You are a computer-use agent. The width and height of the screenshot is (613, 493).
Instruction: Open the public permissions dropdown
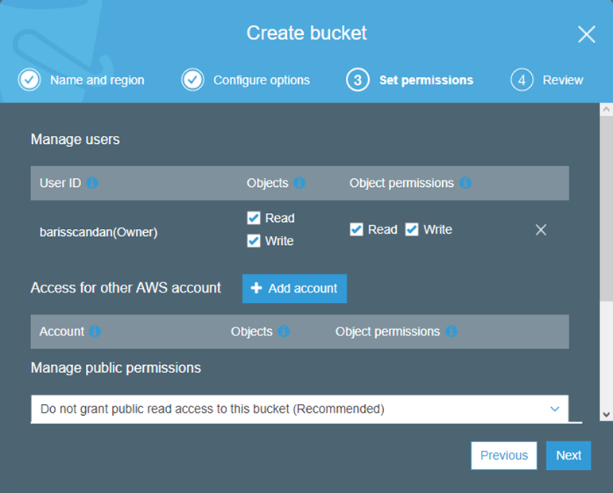tap(300, 409)
